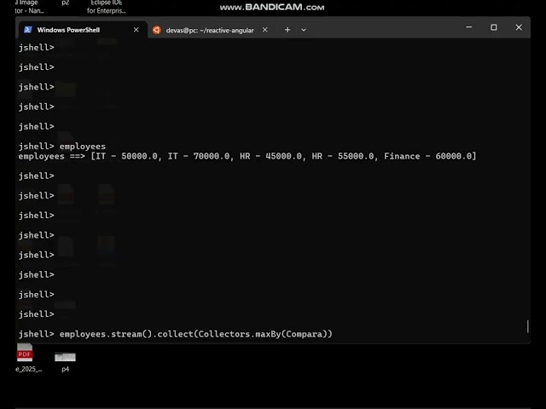Open a new terminal tab with plus
The width and height of the screenshot is (546, 409).
288,30
